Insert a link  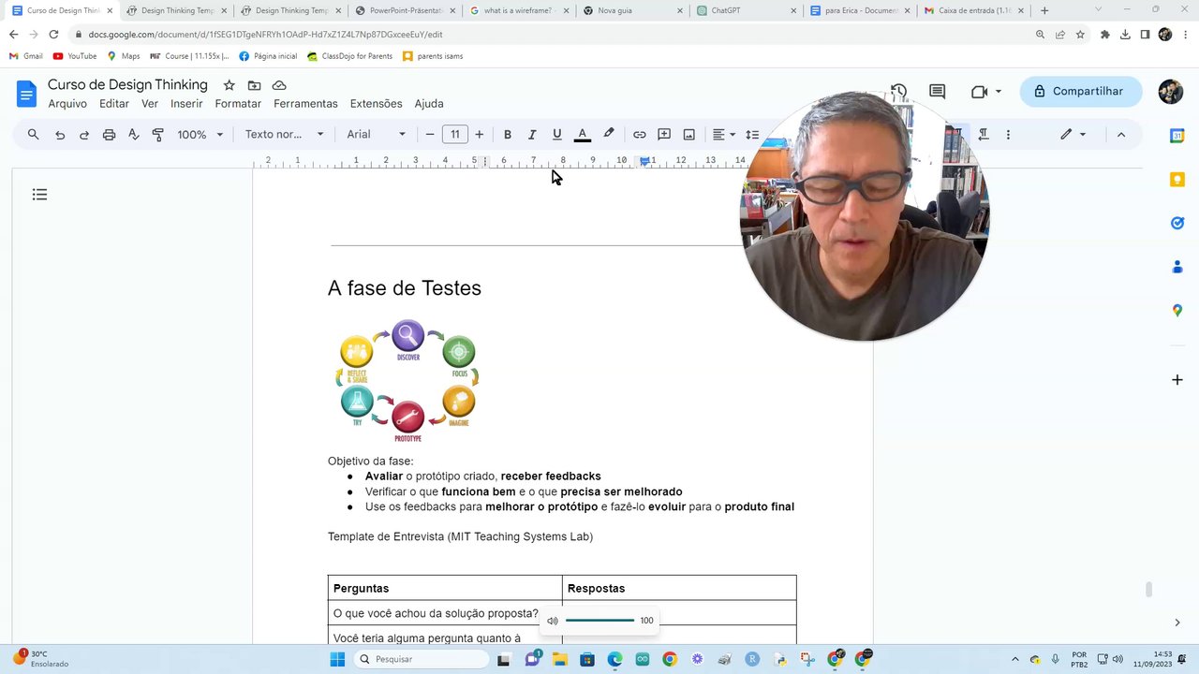(x=640, y=135)
